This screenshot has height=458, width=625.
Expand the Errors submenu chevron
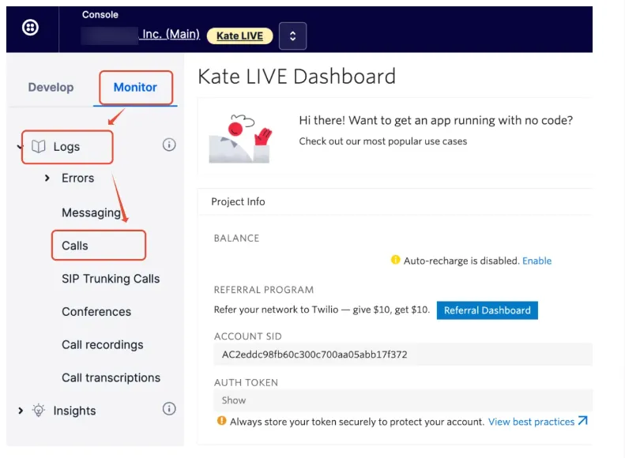[47, 178]
